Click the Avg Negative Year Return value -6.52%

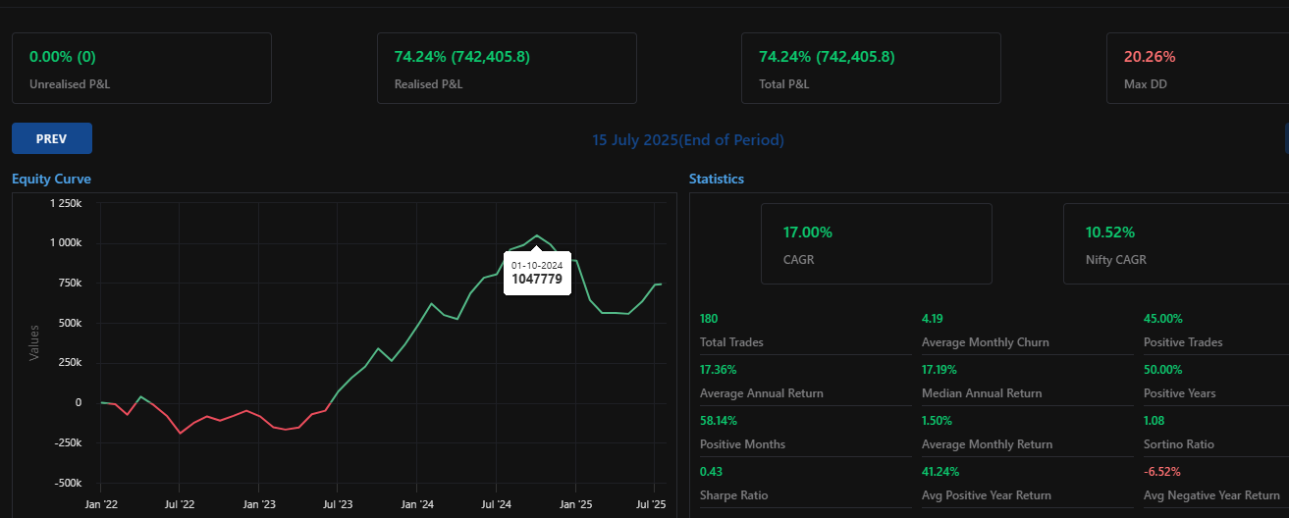(1162, 472)
